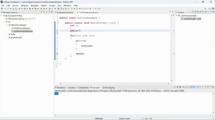Switch to breakexample.java editor tab

(x=64, y=12)
